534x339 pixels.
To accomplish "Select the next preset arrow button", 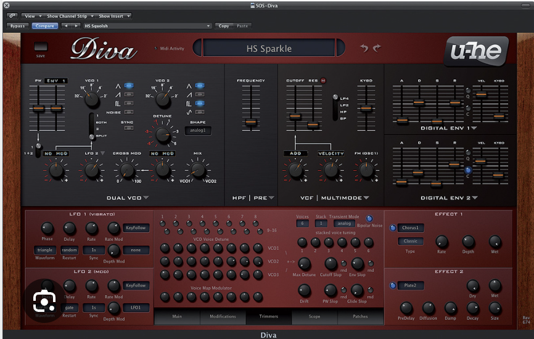I will tap(76, 26).
